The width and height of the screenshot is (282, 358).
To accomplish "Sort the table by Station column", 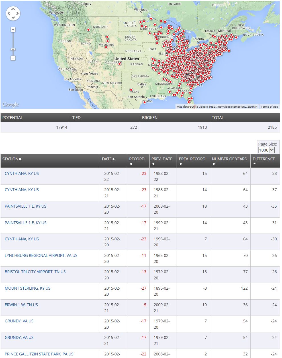I will coord(12,159).
